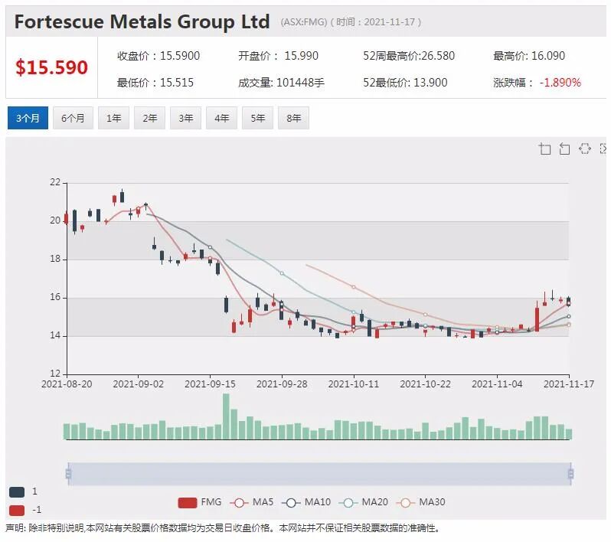The image size is (611, 542).
Task: Click the 2021-08-20 x-axis date label
Action: [67, 384]
